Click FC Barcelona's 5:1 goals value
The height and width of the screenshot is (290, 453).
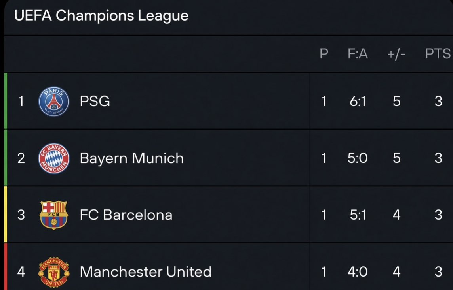[358, 215]
